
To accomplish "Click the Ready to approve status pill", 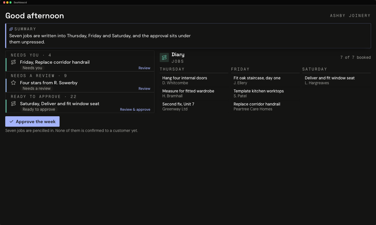I will [x=39, y=109].
